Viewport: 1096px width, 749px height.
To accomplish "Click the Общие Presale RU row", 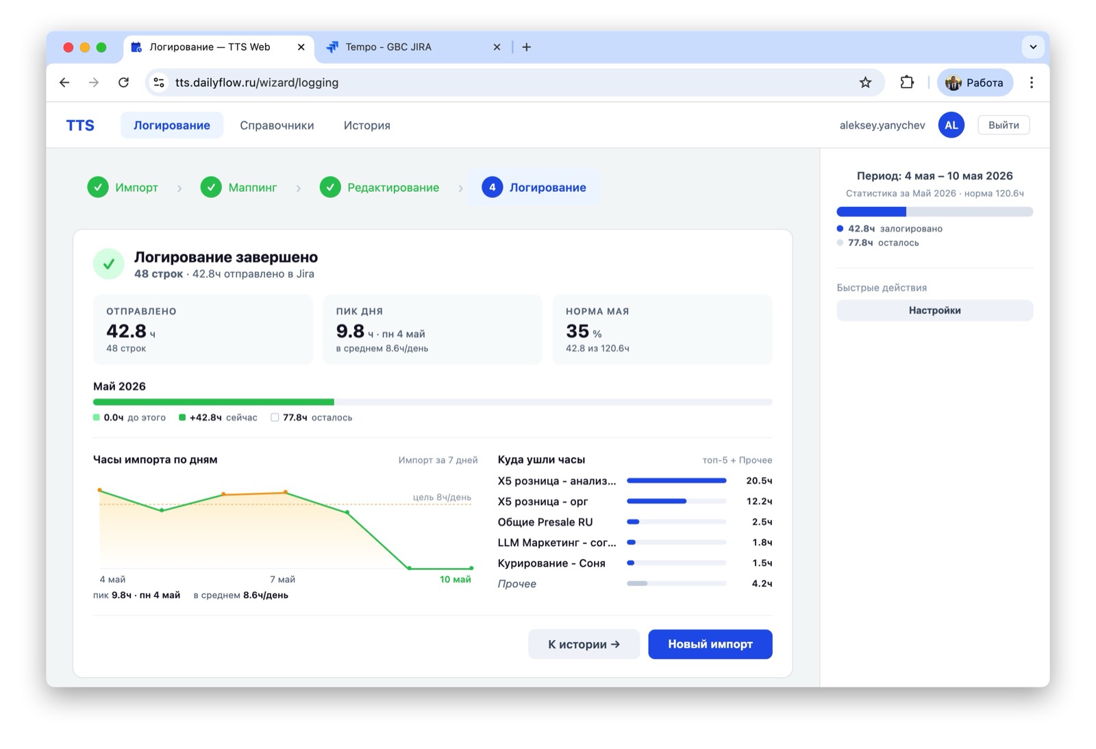I will (635, 522).
